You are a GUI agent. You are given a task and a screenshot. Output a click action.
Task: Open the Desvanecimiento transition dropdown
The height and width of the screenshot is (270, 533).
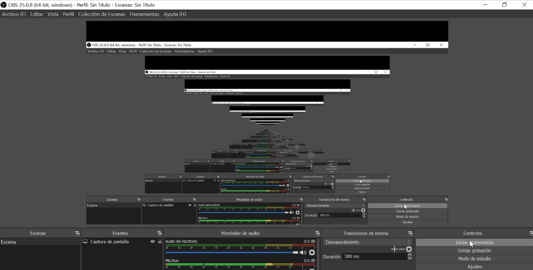(x=367, y=242)
